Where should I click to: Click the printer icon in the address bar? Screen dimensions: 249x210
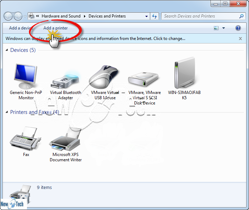click(32, 16)
